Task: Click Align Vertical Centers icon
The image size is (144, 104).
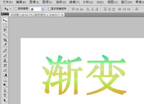Action: click(x=77, y=9)
